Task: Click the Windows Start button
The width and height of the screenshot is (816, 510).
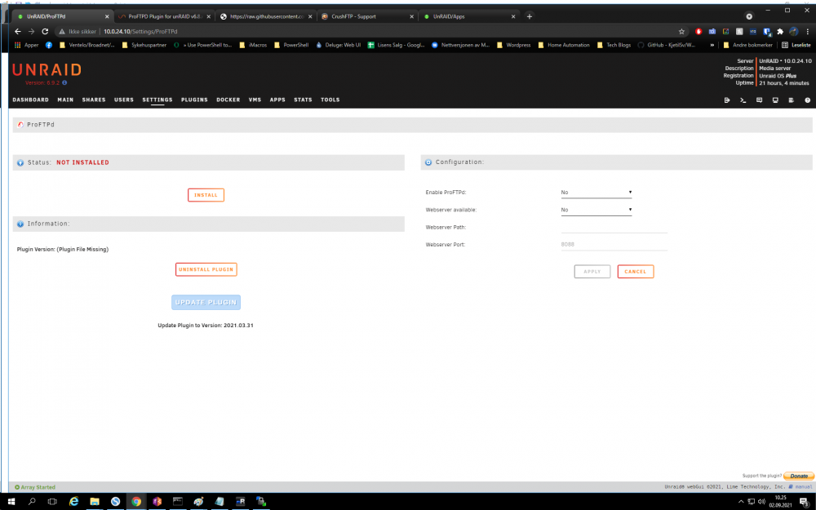Action: click(11, 502)
